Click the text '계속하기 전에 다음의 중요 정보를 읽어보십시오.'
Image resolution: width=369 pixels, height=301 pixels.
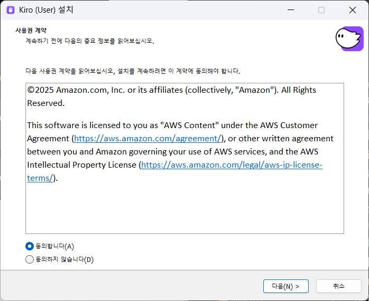click(90, 41)
